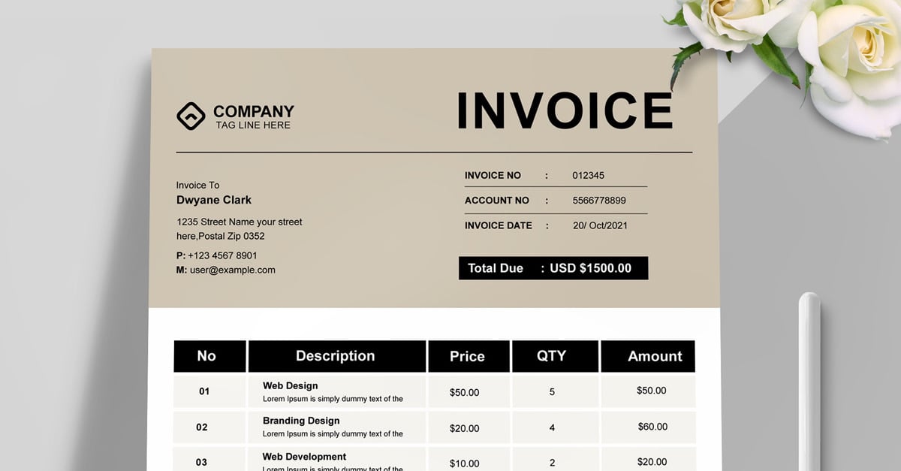This screenshot has height=471, width=901.
Task: Select the recipient name Dwyane Clark
Action: point(213,200)
